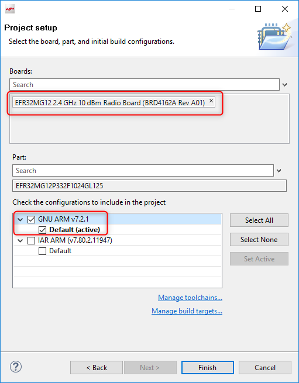Enable the IAR ARM toolchain checkbox

coord(31,240)
